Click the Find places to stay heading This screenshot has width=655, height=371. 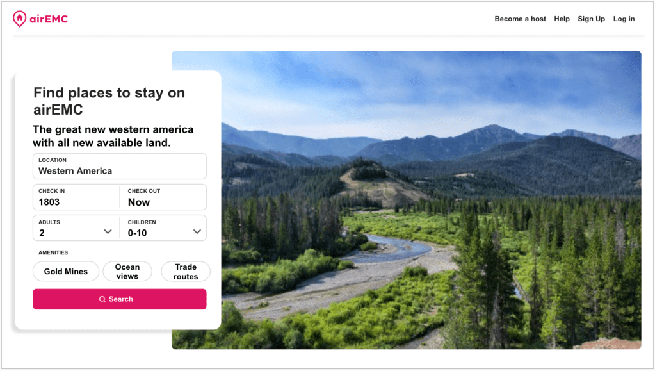coord(109,101)
